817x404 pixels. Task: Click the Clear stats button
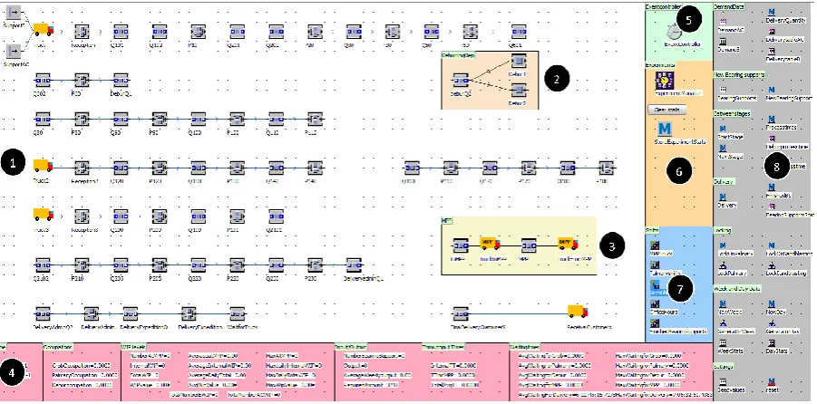point(667,110)
